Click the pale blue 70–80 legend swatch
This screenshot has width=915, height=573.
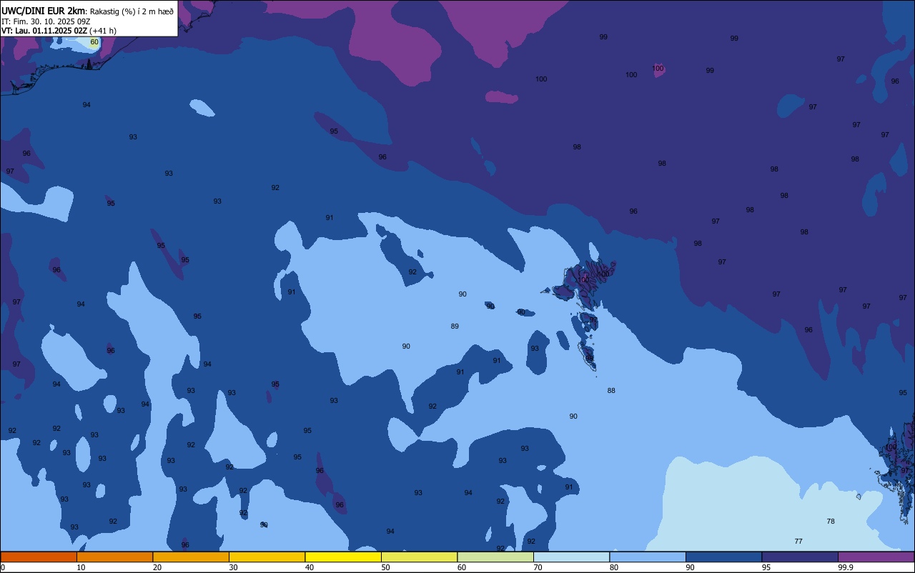click(571, 557)
